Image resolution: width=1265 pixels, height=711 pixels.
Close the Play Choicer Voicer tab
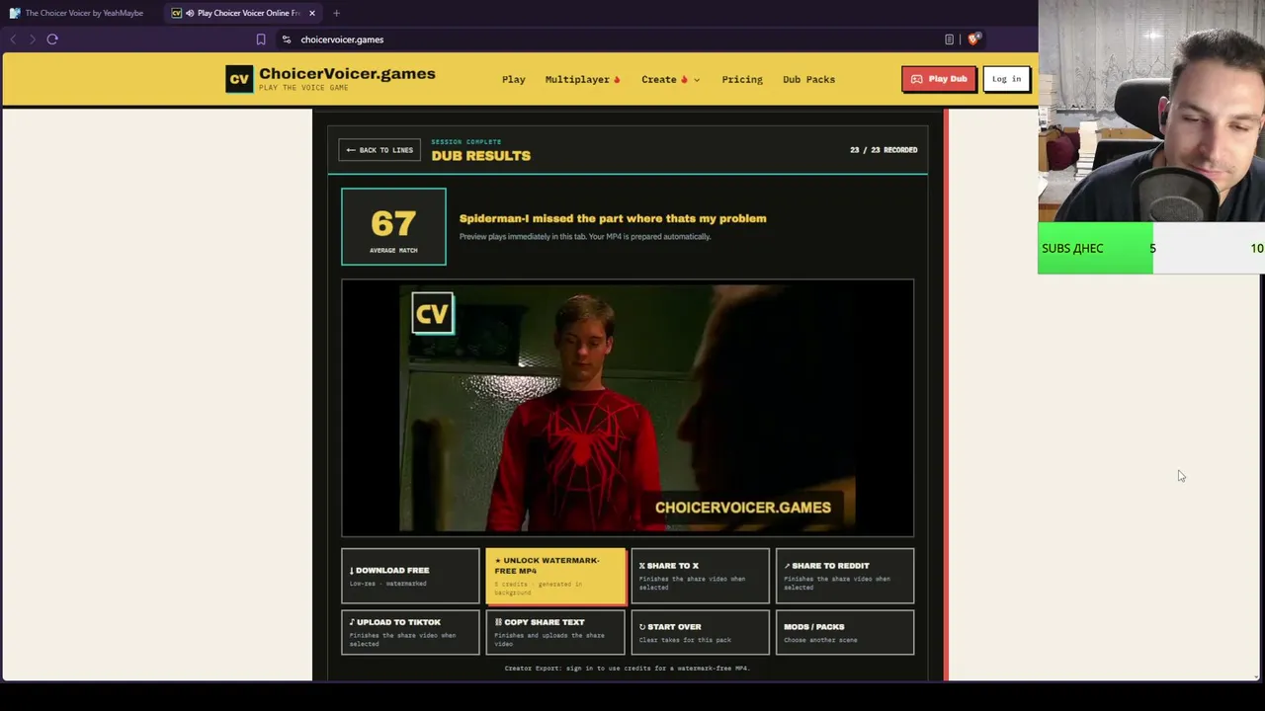[x=312, y=13]
